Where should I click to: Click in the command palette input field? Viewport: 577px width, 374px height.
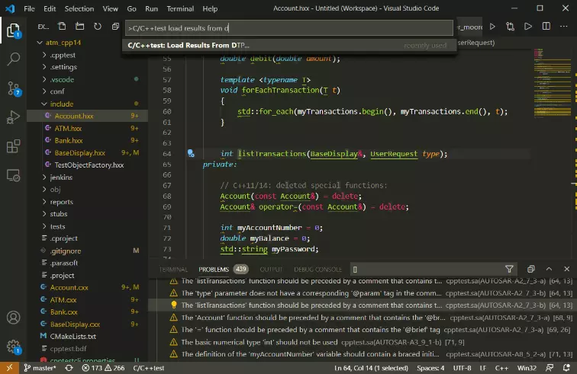pos(288,28)
